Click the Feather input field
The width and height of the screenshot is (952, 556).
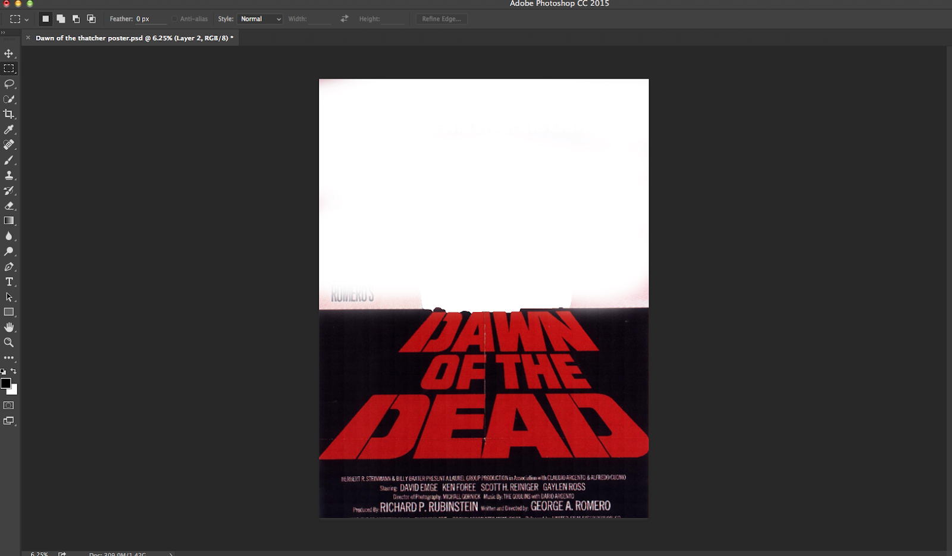150,19
